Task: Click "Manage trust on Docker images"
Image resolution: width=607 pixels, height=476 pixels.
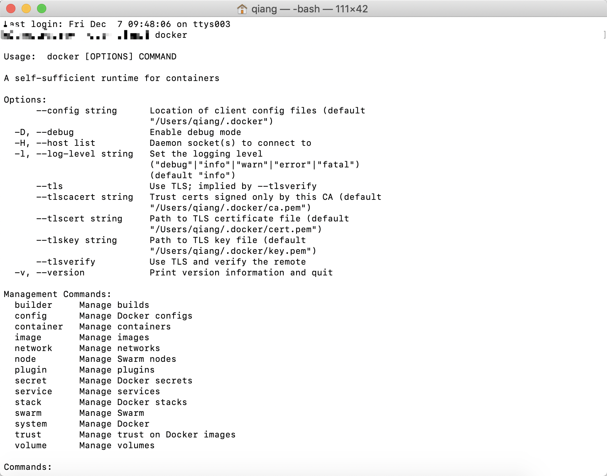Action: coord(157,434)
